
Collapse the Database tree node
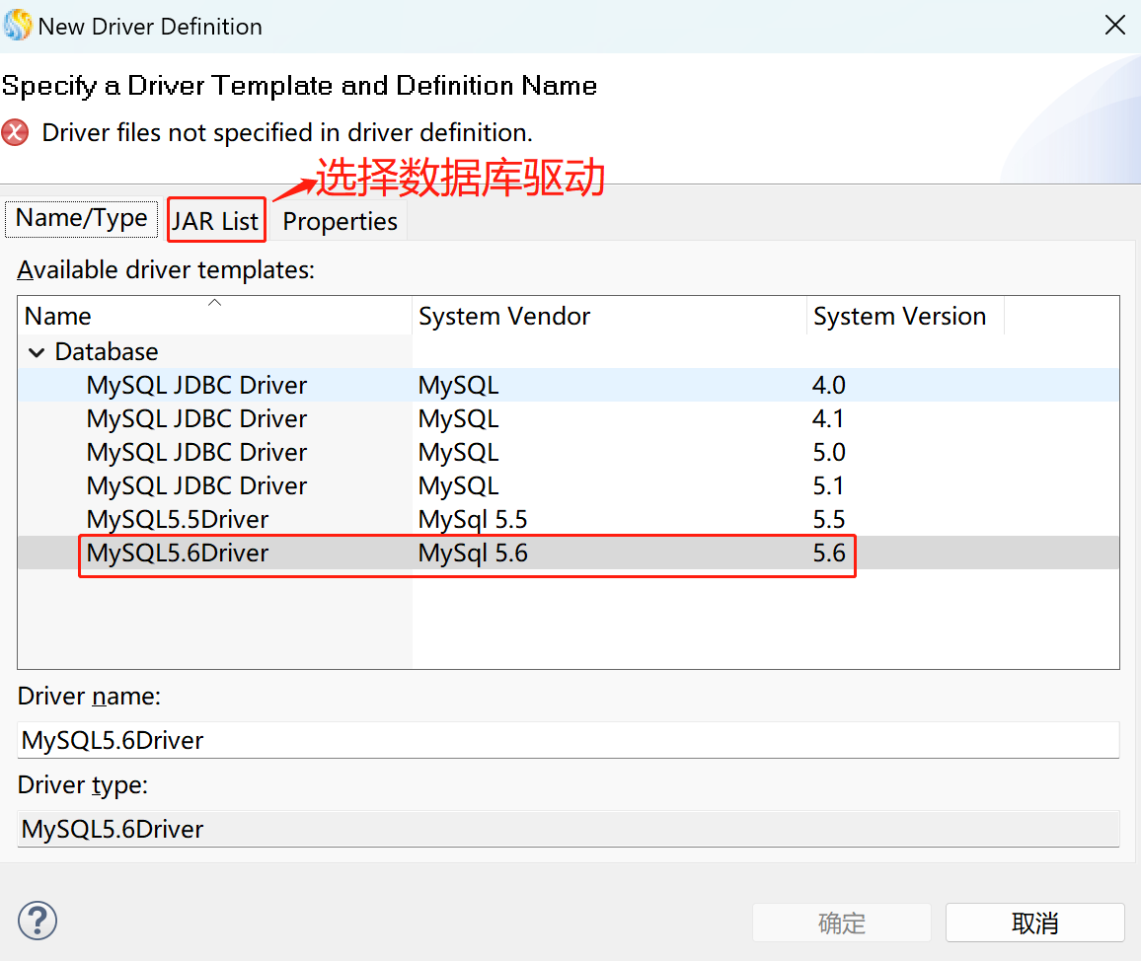[x=38, y=352]
